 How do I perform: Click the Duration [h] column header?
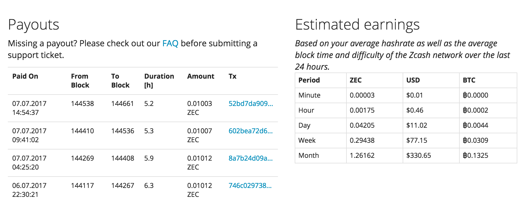159,81
